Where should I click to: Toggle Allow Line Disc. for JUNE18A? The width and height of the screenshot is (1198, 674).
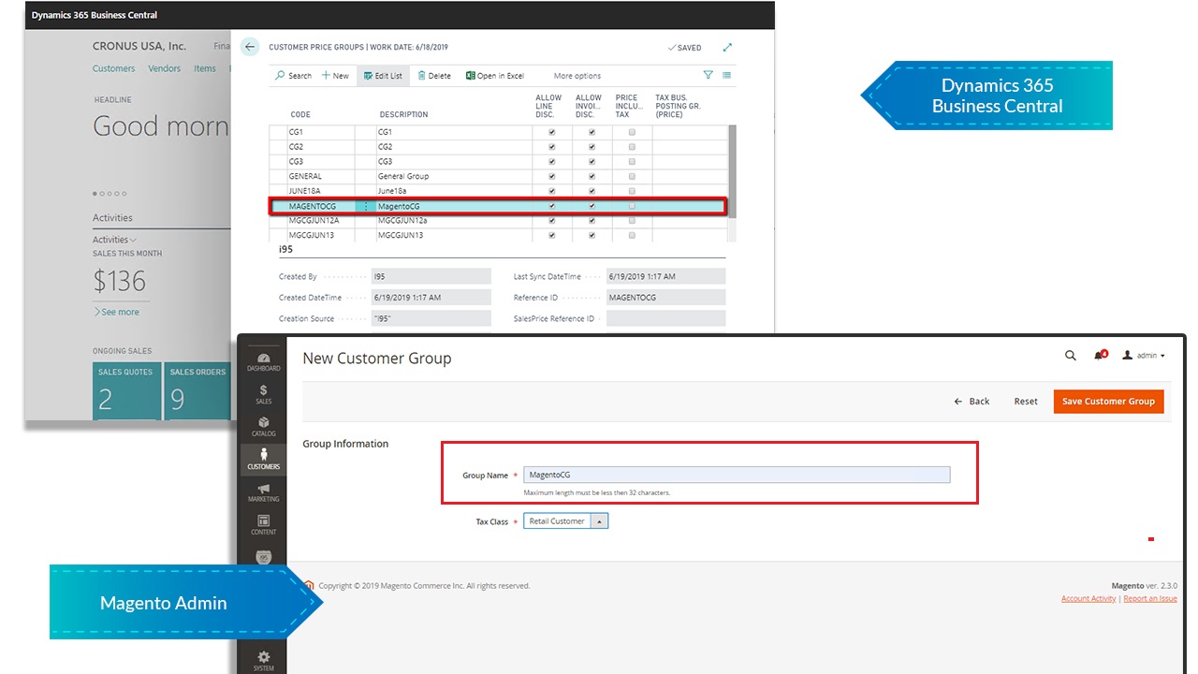[552, 191]
